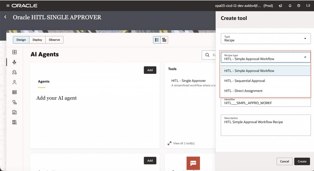Open View all 1 tool(s) link
Image resolution: width=314 pixels, height=171 pixels.
[184, 143]
